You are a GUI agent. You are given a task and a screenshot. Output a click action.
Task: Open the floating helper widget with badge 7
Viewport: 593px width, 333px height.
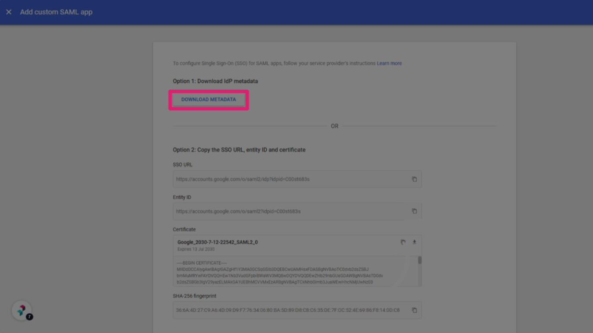point(22,310)
